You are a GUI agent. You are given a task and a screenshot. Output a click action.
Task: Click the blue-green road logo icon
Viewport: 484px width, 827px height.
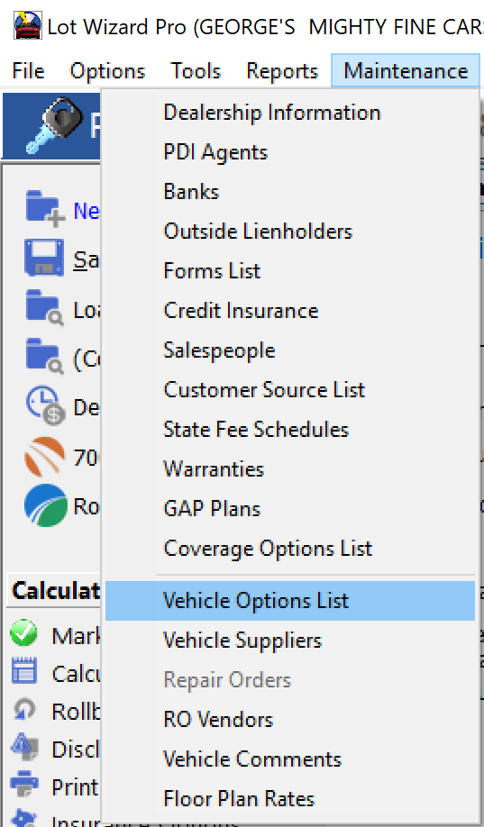point(46,505)
